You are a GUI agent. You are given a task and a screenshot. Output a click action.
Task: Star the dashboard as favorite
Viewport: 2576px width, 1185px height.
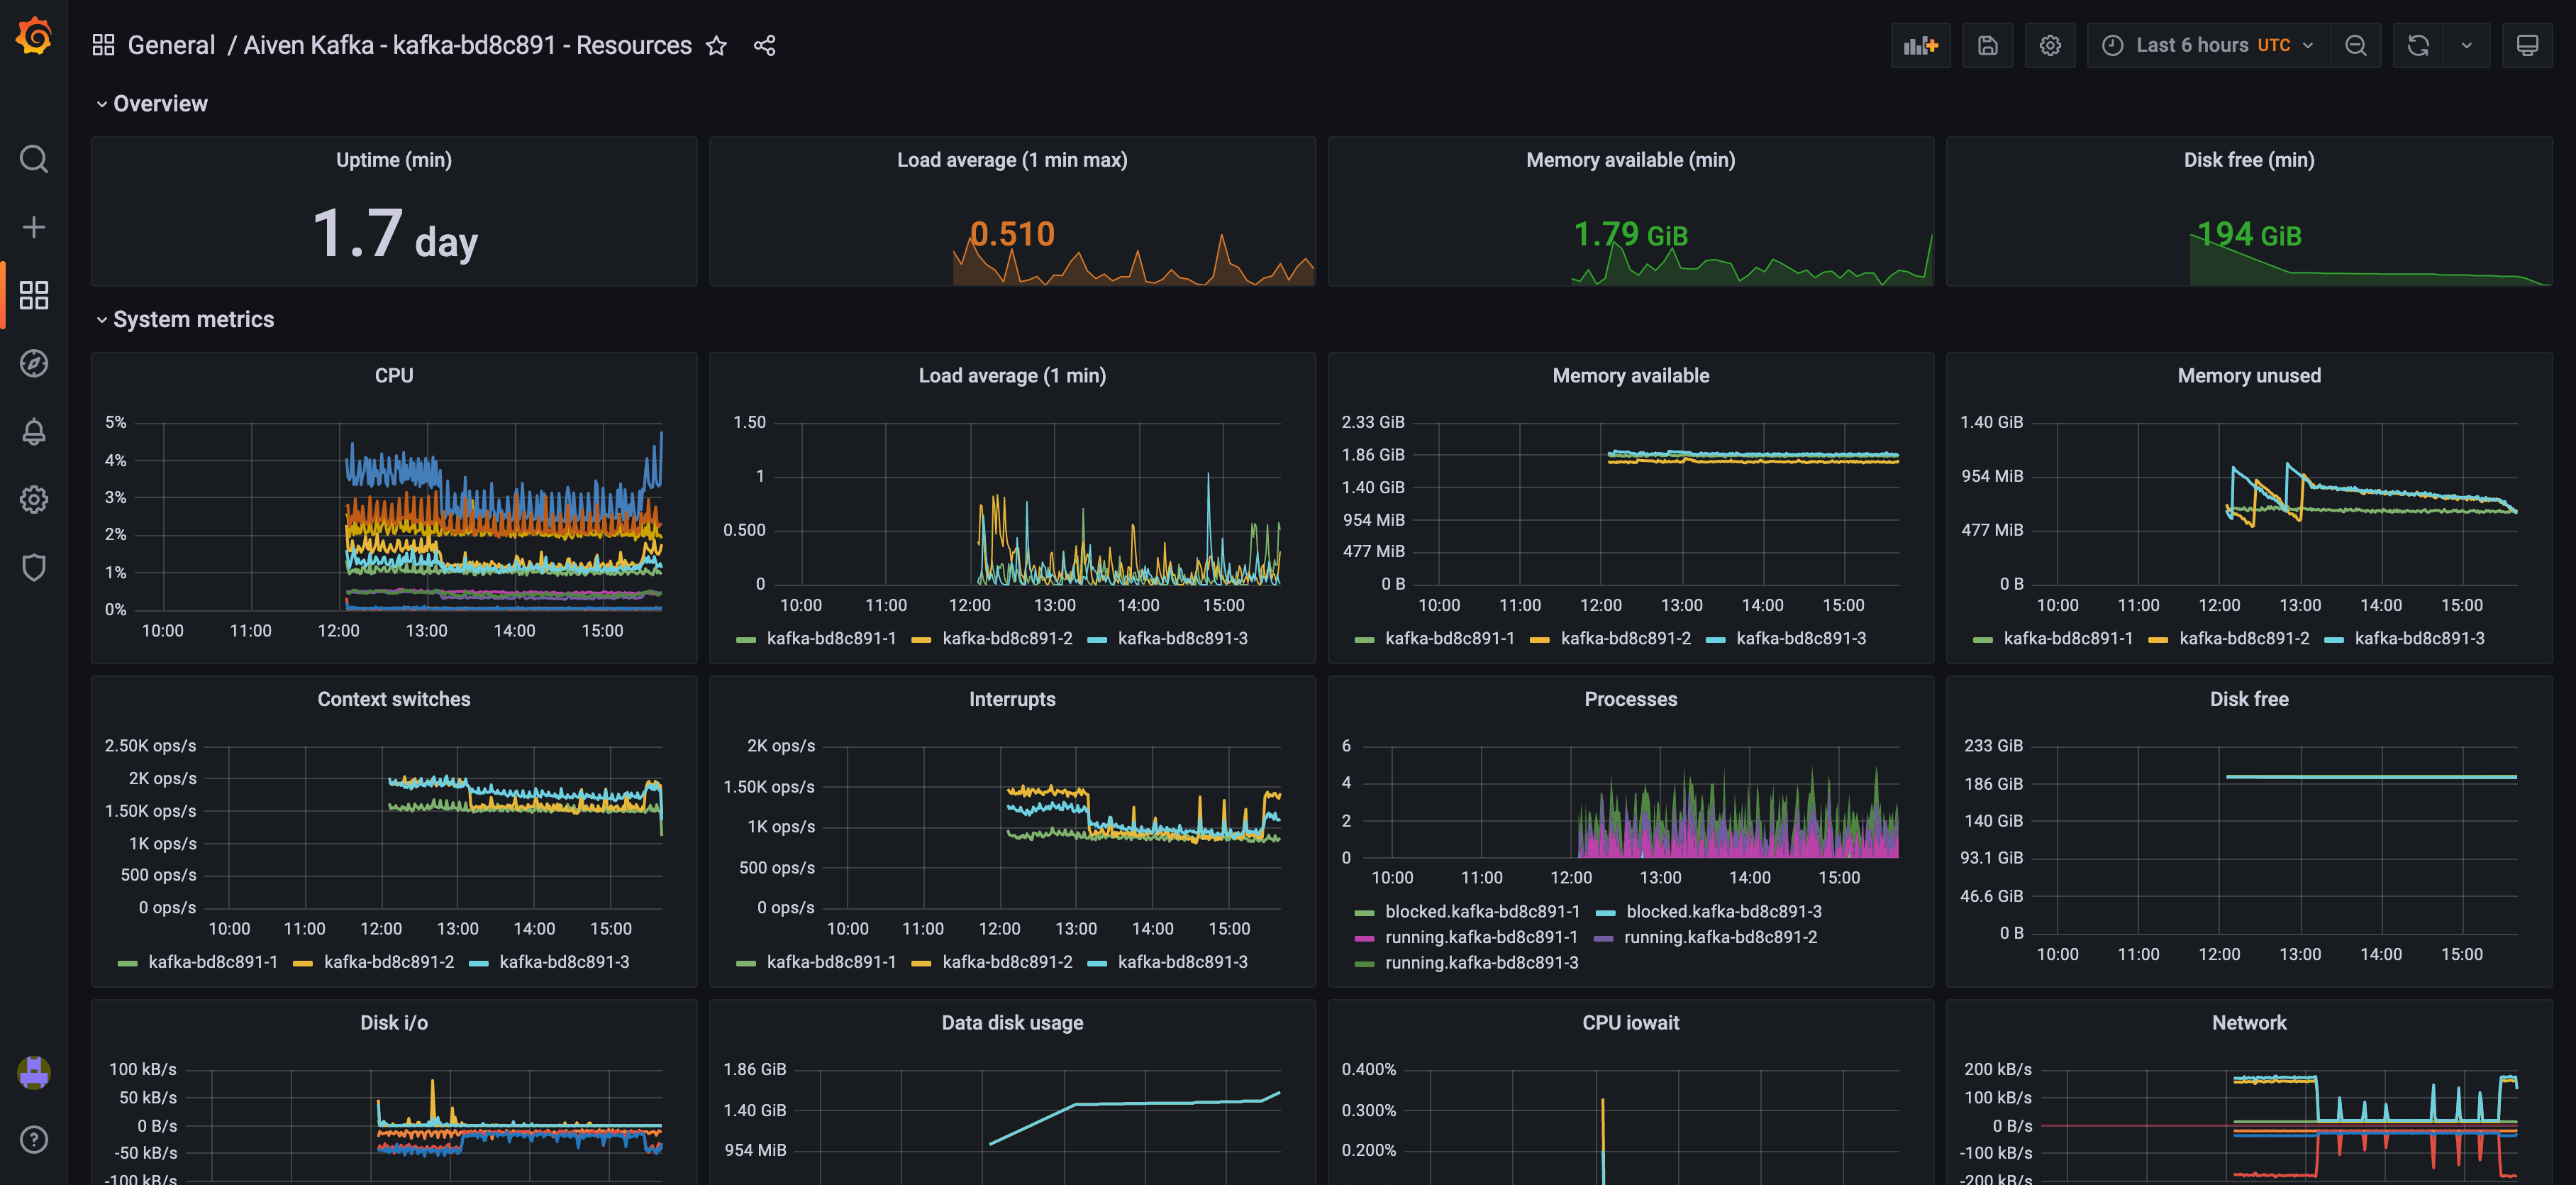pyautogui.click(x=716, y=46)
